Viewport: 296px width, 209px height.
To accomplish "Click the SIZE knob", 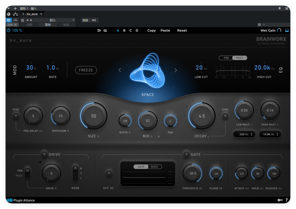I will (x=94, y=116).
